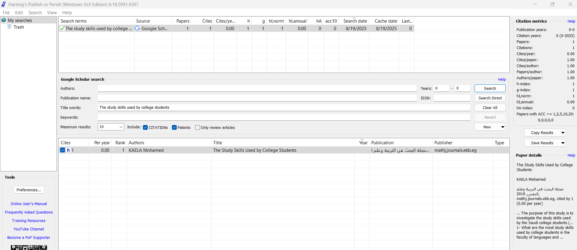Sort by the Search date column header
The height and width of the screenshot is (250, 577).
pyautogui.click(x=354, y=21)
